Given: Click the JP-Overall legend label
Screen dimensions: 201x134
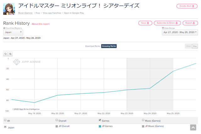Looking at the screenshot, I should pyautogui.click(x=64, y=126).
